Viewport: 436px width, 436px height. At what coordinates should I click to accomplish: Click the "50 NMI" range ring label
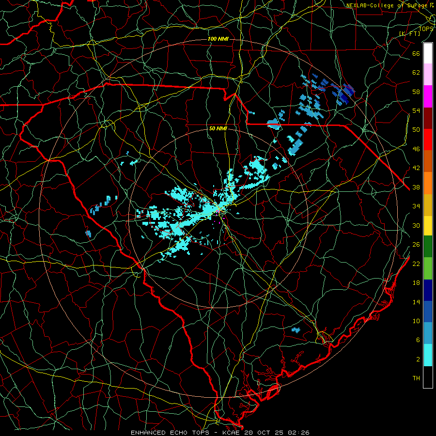pos(218,129)
